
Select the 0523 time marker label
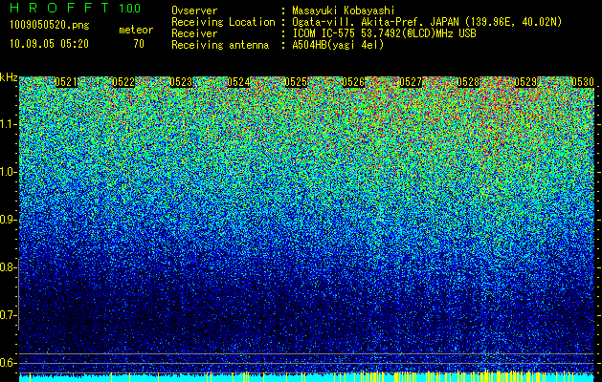[181, 82]
